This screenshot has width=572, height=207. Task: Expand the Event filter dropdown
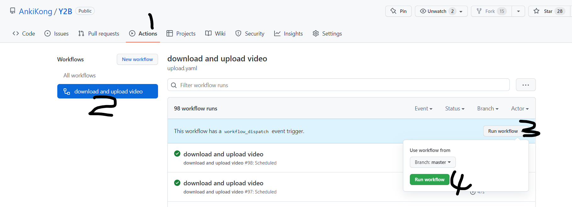(x=423, y=109)
